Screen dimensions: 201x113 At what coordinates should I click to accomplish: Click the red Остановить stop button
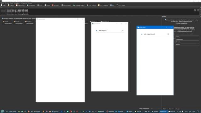56,5
